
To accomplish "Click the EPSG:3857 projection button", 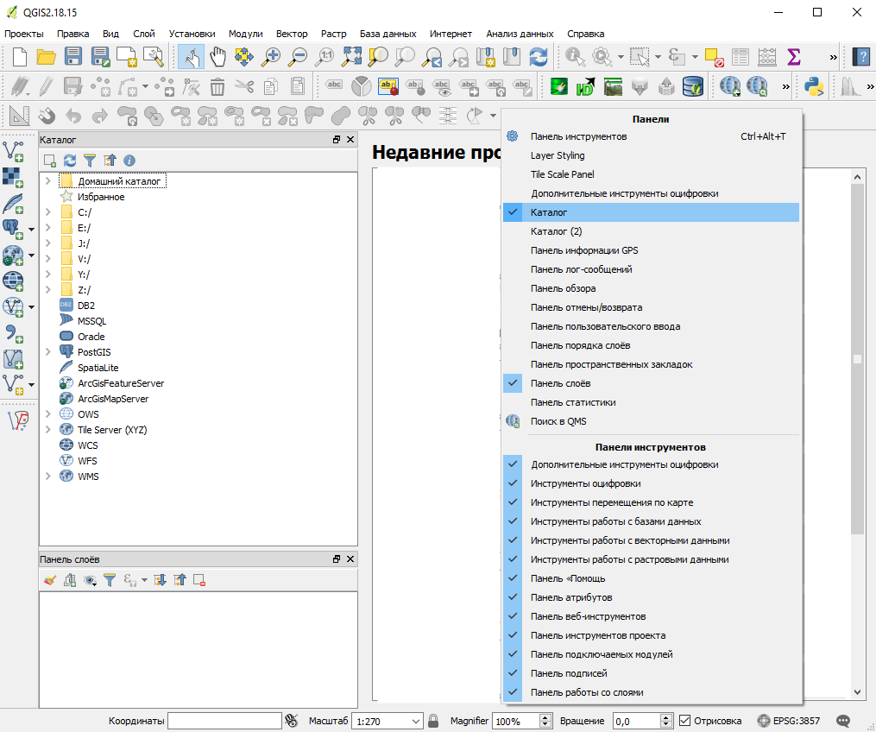I will (789, 721).
